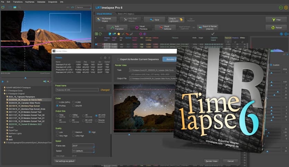The width and height of the screenshot is (289, 167).
Task: Open the Keyframes menu
Action: [30, 2]
